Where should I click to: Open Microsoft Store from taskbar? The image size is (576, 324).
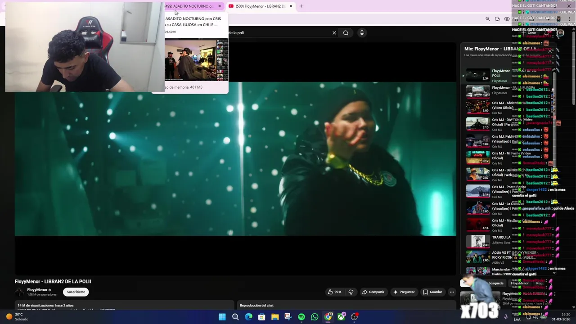tap(261, 317)
